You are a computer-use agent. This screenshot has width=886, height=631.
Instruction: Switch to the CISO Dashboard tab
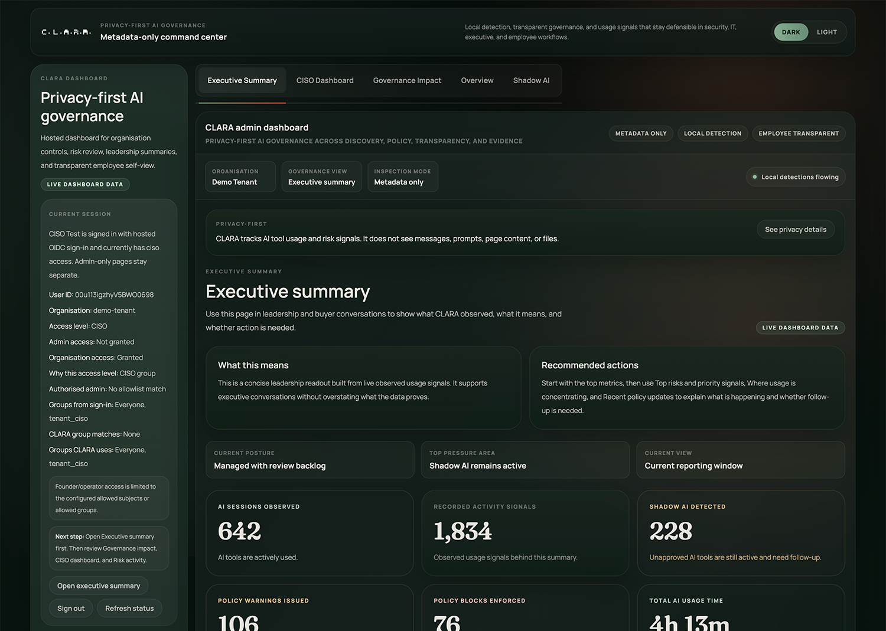tap(325, 80)
